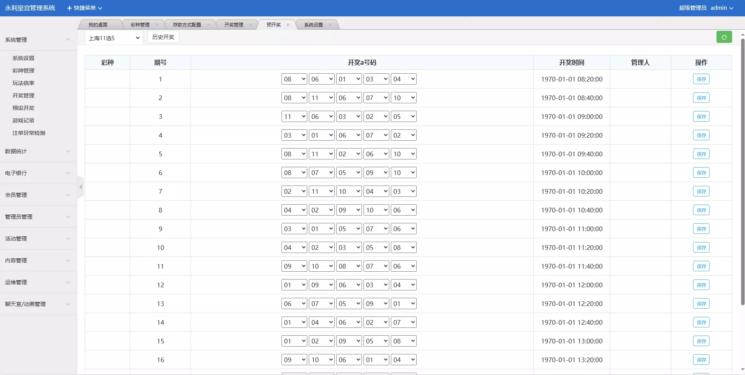
Task: Click the green refresh icon button
Action: tap(724, 37)
